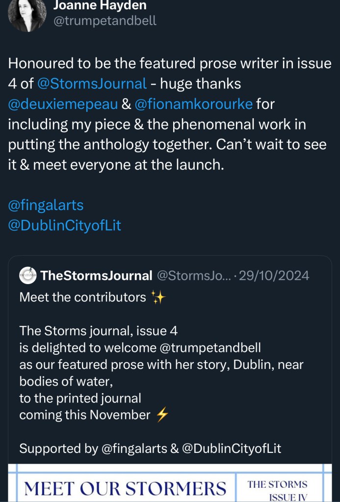Open the MEET OUR STORMERS banner image

(126, 488)
